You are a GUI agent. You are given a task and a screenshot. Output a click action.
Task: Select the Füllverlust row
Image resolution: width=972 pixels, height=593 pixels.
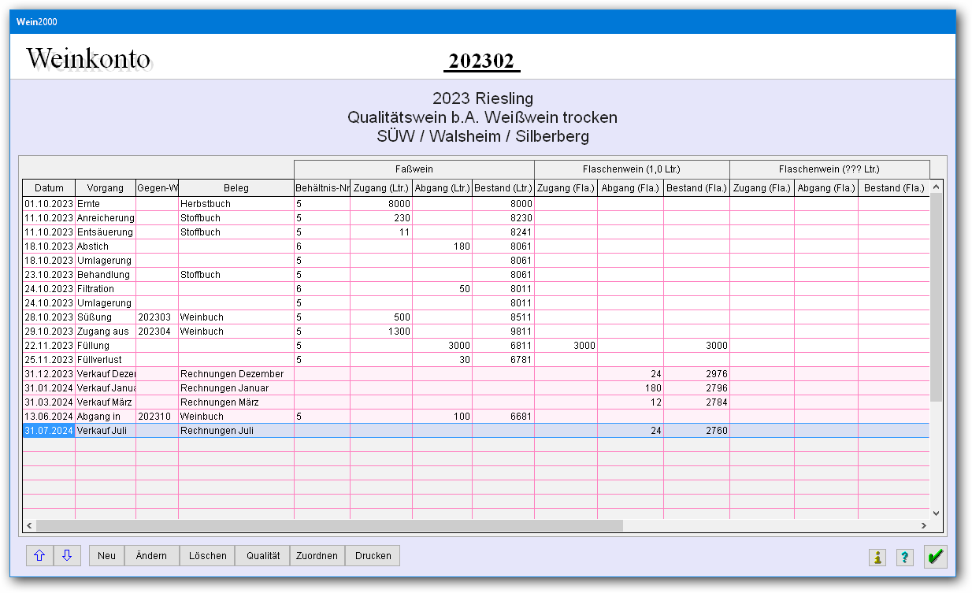click(x=476, y=360)
